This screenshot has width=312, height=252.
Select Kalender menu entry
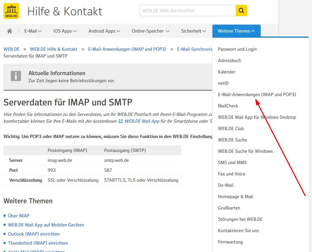coord(227,72)
